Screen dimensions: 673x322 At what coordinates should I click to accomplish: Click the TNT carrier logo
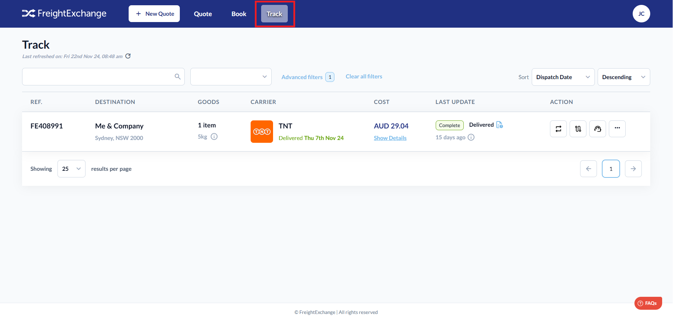262,132
